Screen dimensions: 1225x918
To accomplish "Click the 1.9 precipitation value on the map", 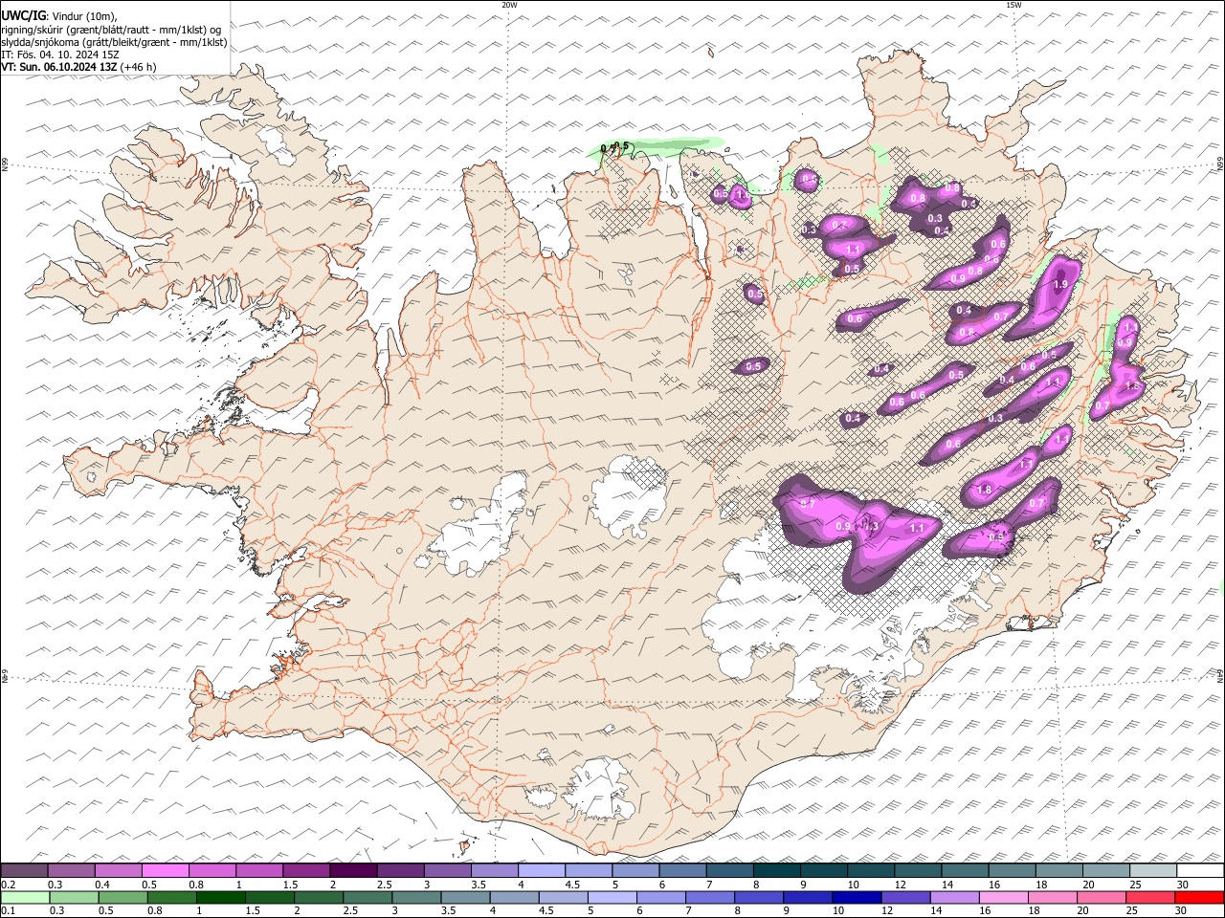I will (x=1060, y=285).
